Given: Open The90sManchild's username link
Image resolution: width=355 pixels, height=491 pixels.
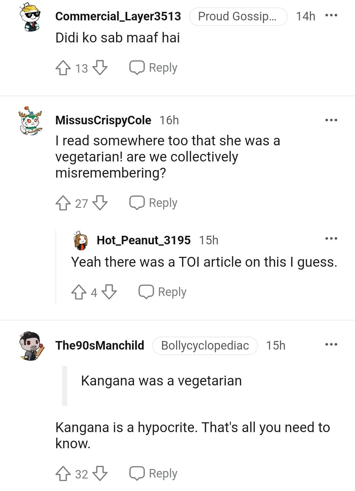Looking at the screenshot, I should 100,345.
